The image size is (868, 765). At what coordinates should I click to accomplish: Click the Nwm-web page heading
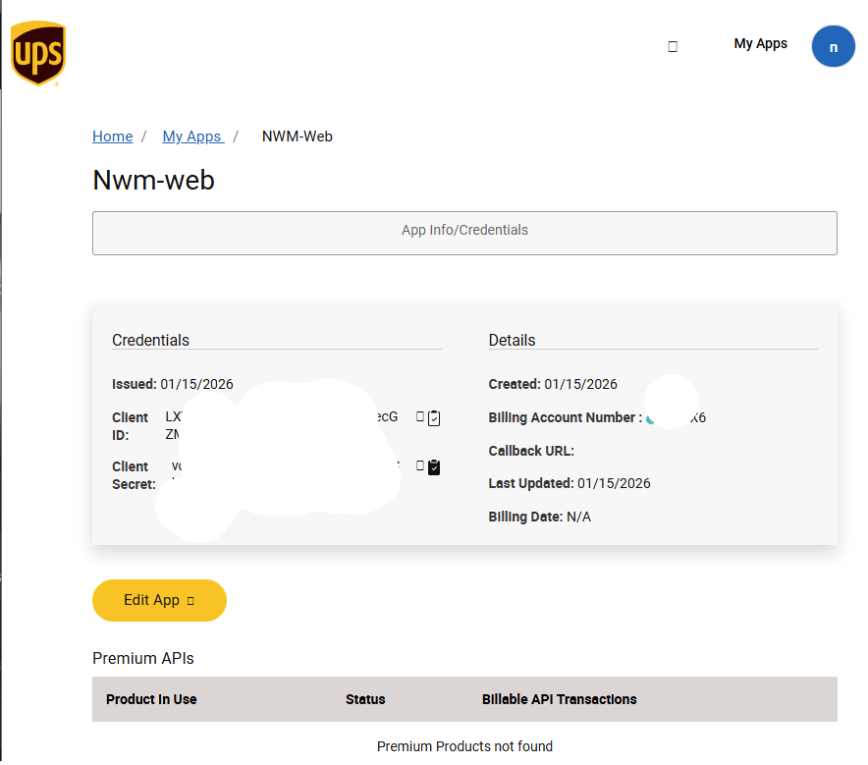coord(153,180)
